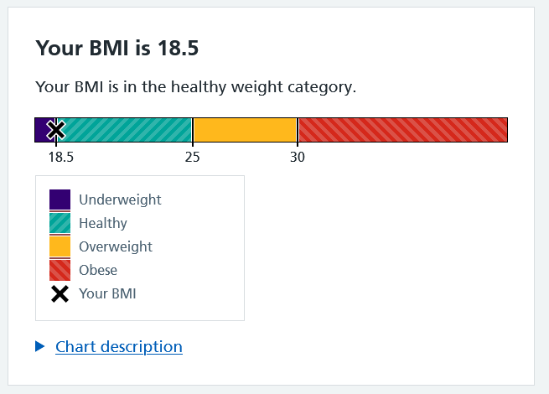
Task: Click the red obese segment of bar
Action: (402, 130)
